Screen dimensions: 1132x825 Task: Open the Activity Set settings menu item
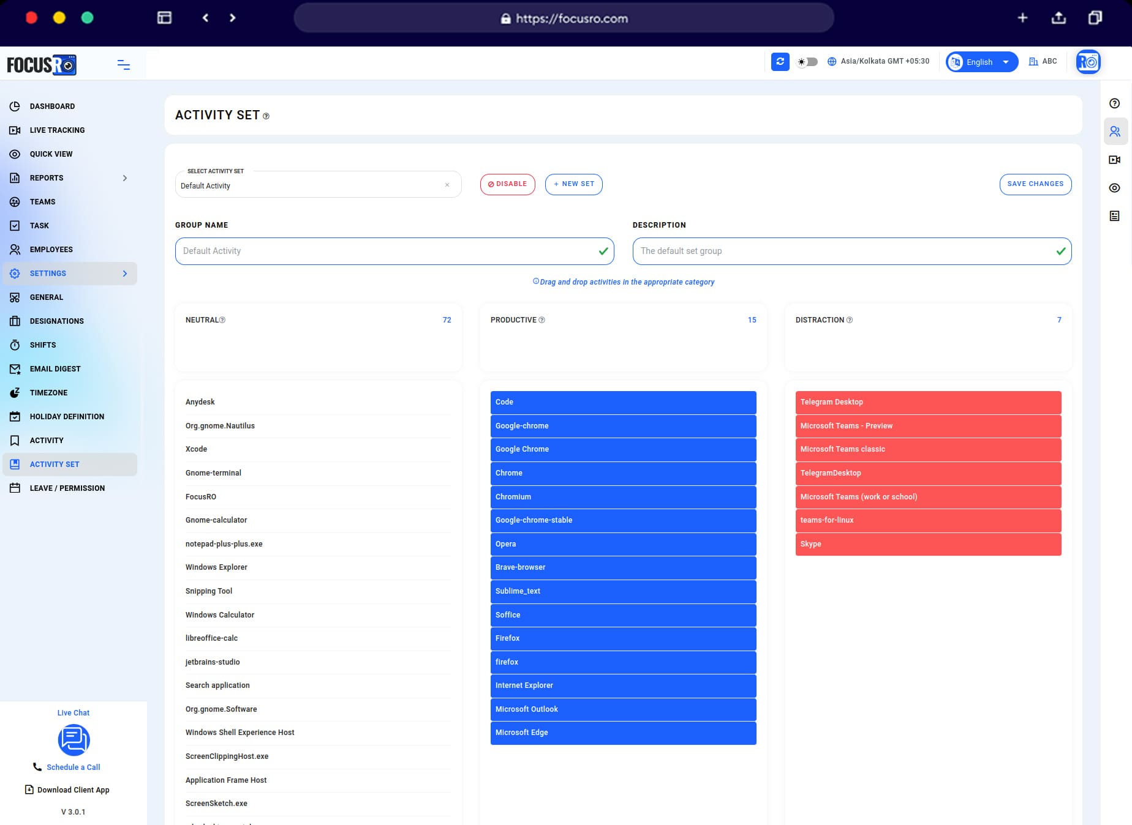(x=55, y=464)
